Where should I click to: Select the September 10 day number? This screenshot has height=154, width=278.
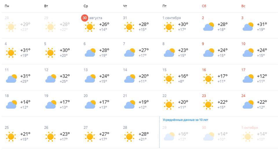click(x=243, y=44)
